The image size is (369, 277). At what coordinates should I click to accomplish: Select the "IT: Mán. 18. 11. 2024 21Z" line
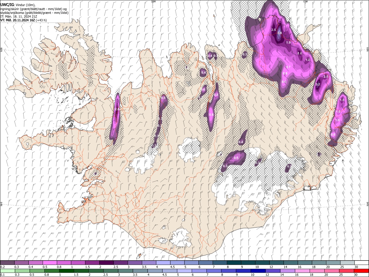[x=18, y=16]
